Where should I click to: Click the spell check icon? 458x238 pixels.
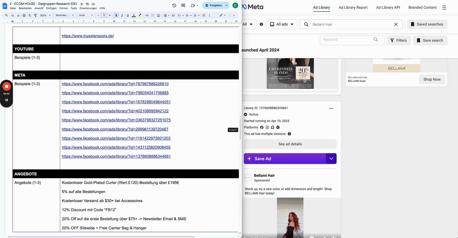[x=29, y=15]
